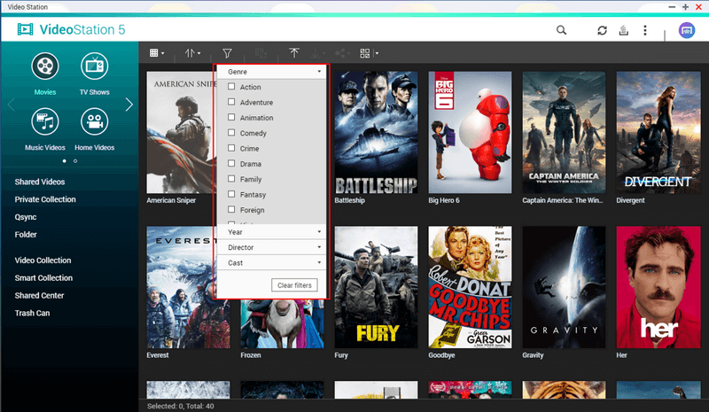Select the Fury movie poster
709x412 pixels.
[376, 287]
